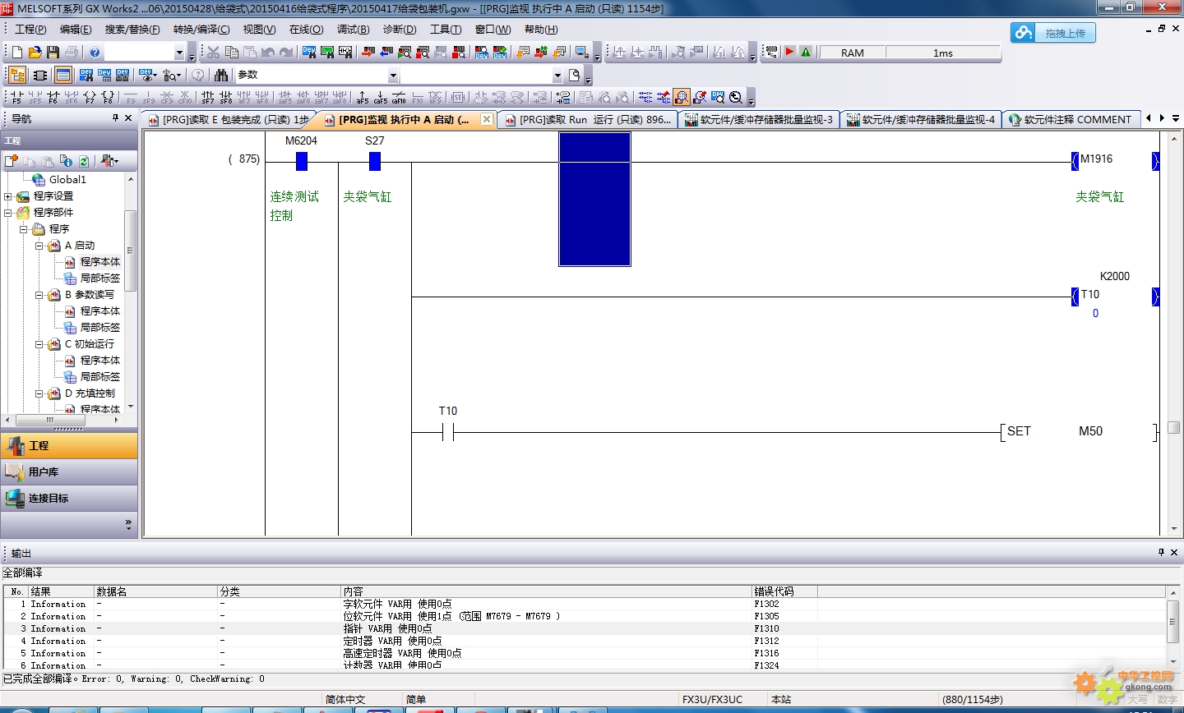Toggle the S27 contact in the ladder

point(375,161)
